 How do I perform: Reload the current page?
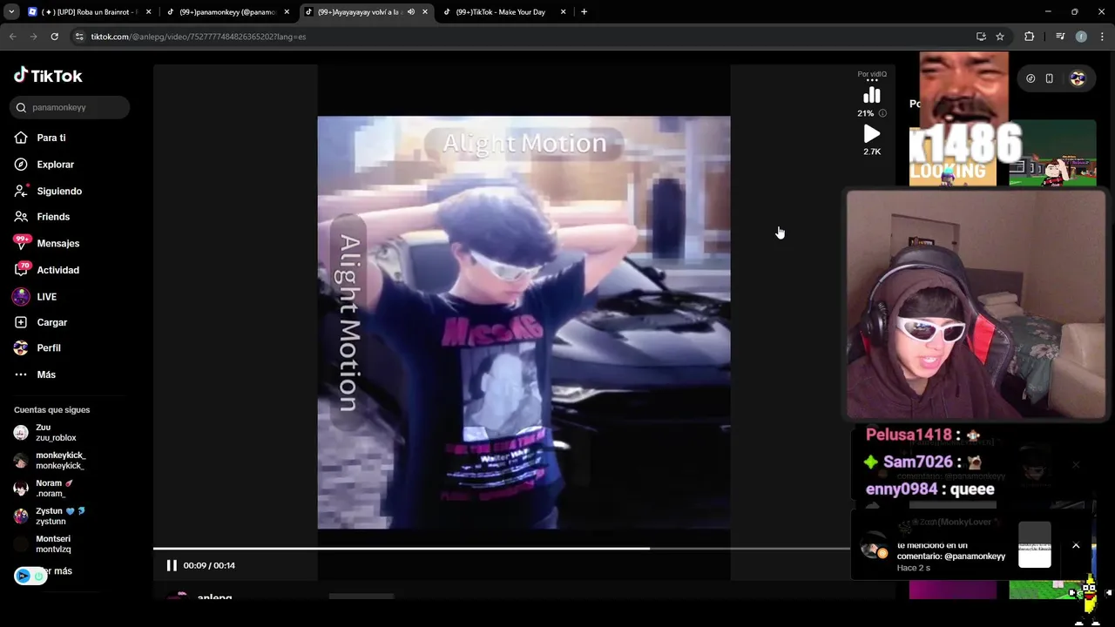coord(54,37)
